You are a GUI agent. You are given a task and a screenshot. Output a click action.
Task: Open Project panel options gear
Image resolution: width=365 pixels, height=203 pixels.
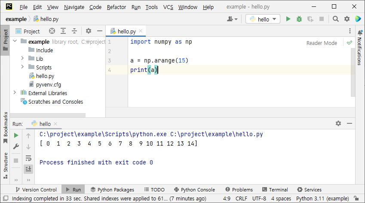(89, 31)
